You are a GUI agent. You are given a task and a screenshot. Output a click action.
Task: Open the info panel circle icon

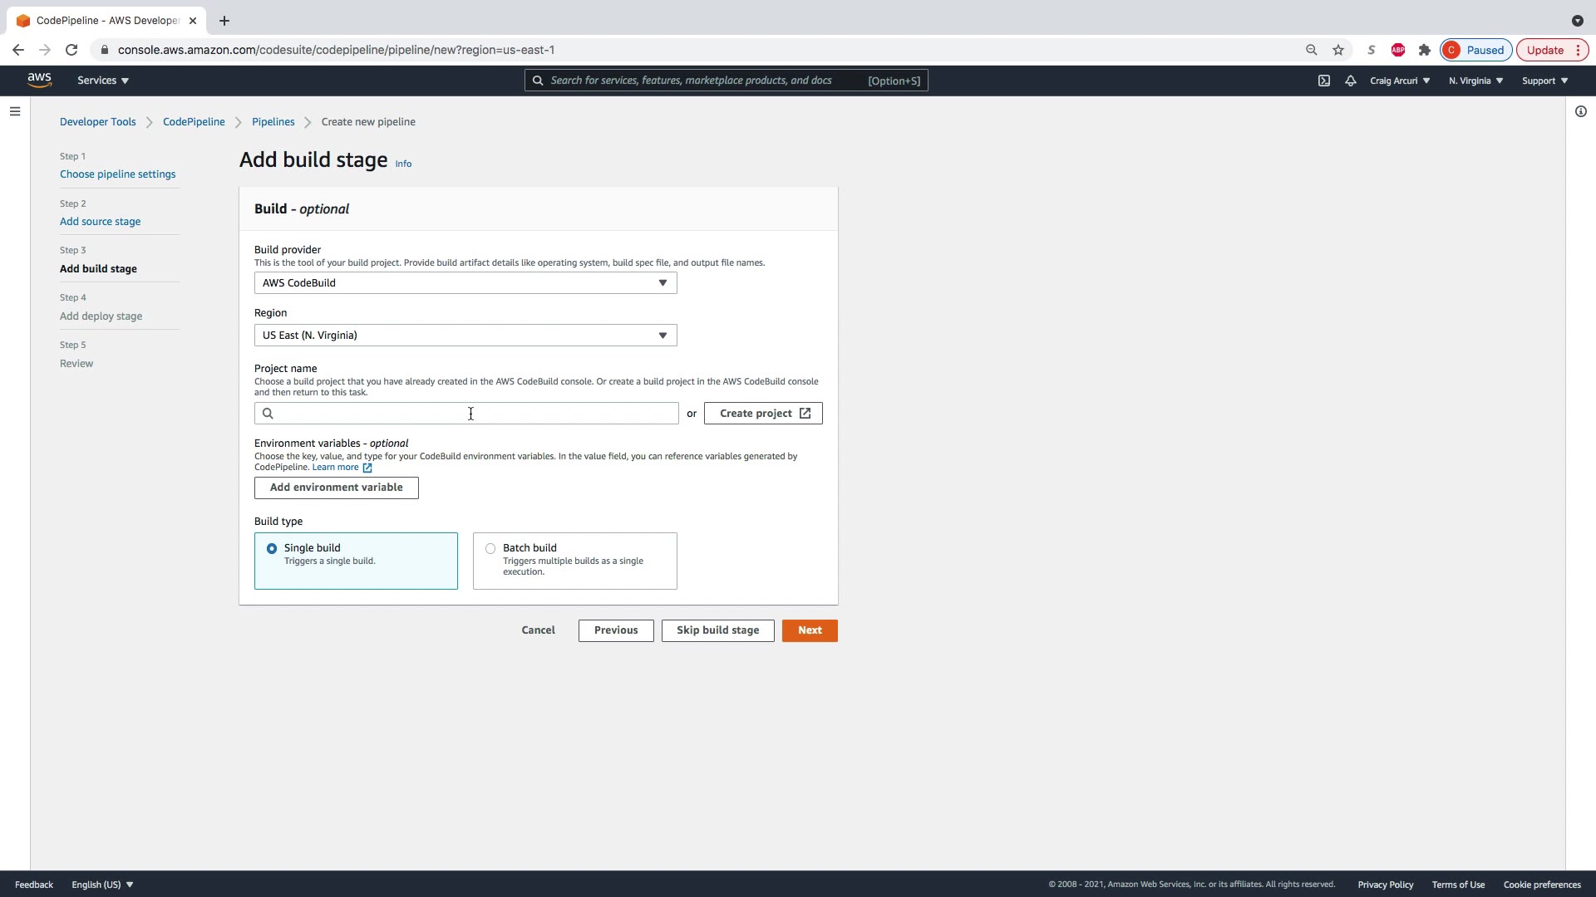point(1580,111)
